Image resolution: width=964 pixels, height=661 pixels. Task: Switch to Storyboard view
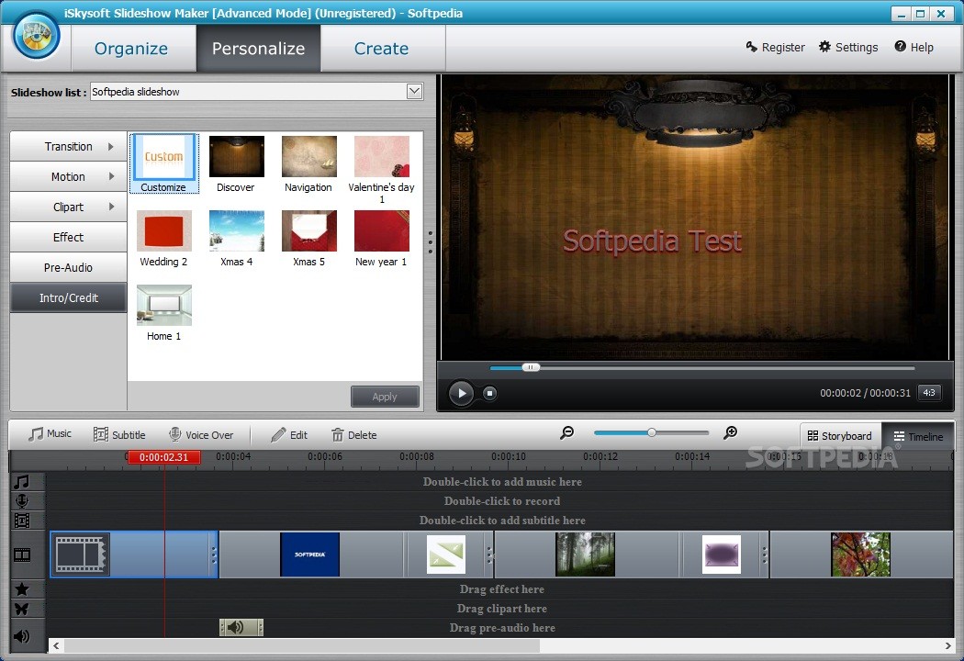point(840,436)
